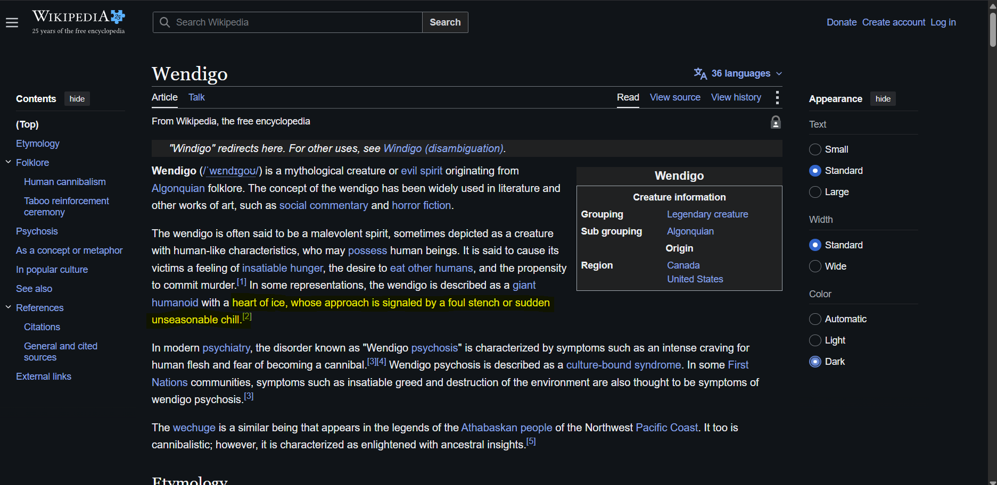Go to External links in contents
The height and width of the screenshot is (485, 997).
click(x=44, y=377)
